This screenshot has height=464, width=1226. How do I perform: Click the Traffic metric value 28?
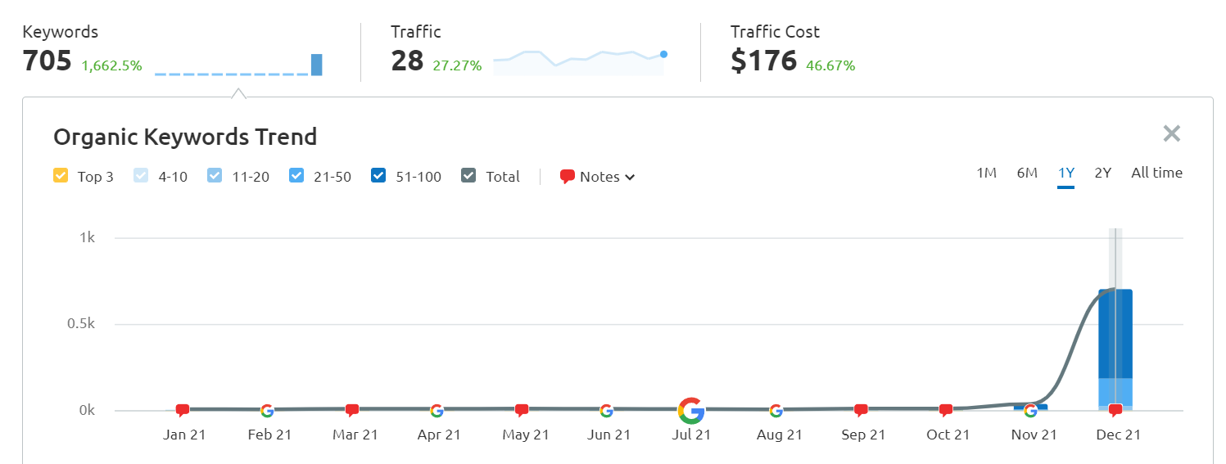pos(407,61)
